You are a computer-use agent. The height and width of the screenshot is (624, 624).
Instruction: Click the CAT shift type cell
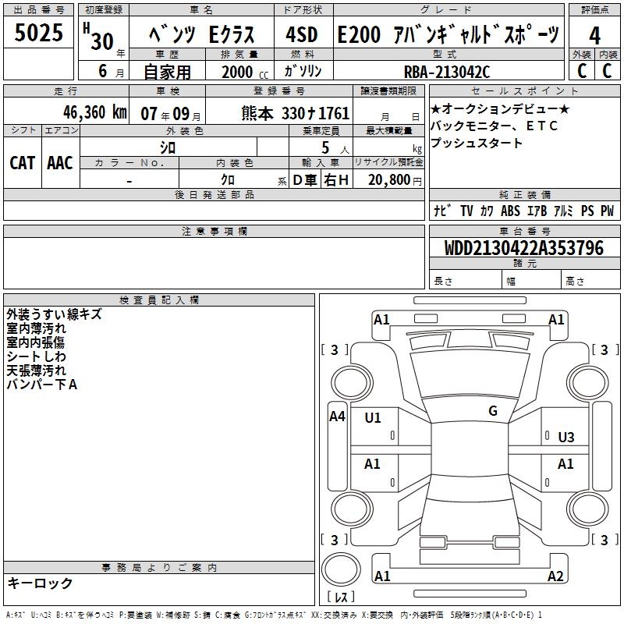pos(23,162)
